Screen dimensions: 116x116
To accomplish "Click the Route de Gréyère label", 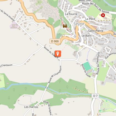I will 48,108.
